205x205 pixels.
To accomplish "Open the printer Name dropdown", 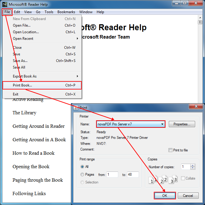I will pyautogui.click(x=131, y=124).
